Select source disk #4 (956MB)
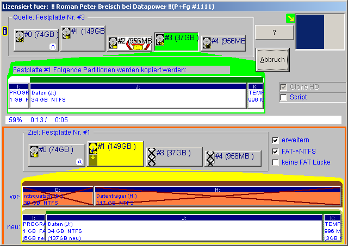The image size is (348, 246). click(x=223, y=42)
